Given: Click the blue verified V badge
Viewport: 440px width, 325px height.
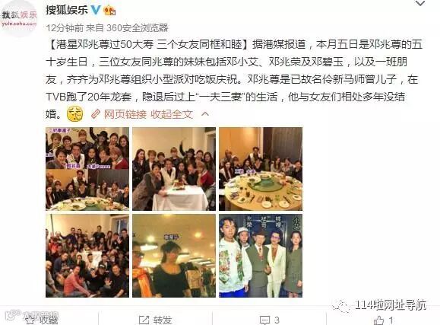Looking at the screenshot, I should pyautogui.click(x=96, y=10).
